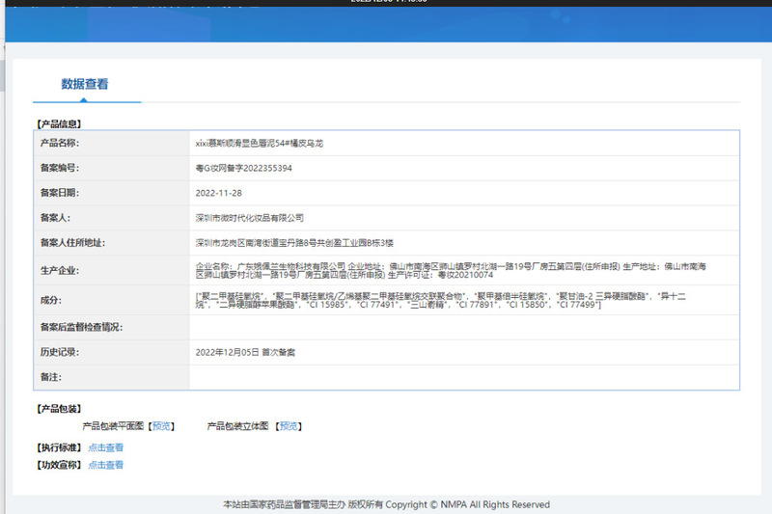Select the 数据查看 tab
Image resolution: width=772 pixels, height=514 pixels.
click(x=85, y=84)
